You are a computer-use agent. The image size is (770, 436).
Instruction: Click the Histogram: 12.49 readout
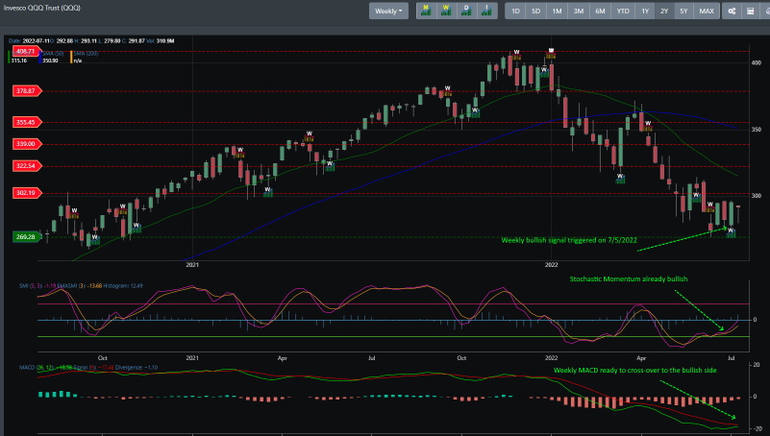point(123,285)
